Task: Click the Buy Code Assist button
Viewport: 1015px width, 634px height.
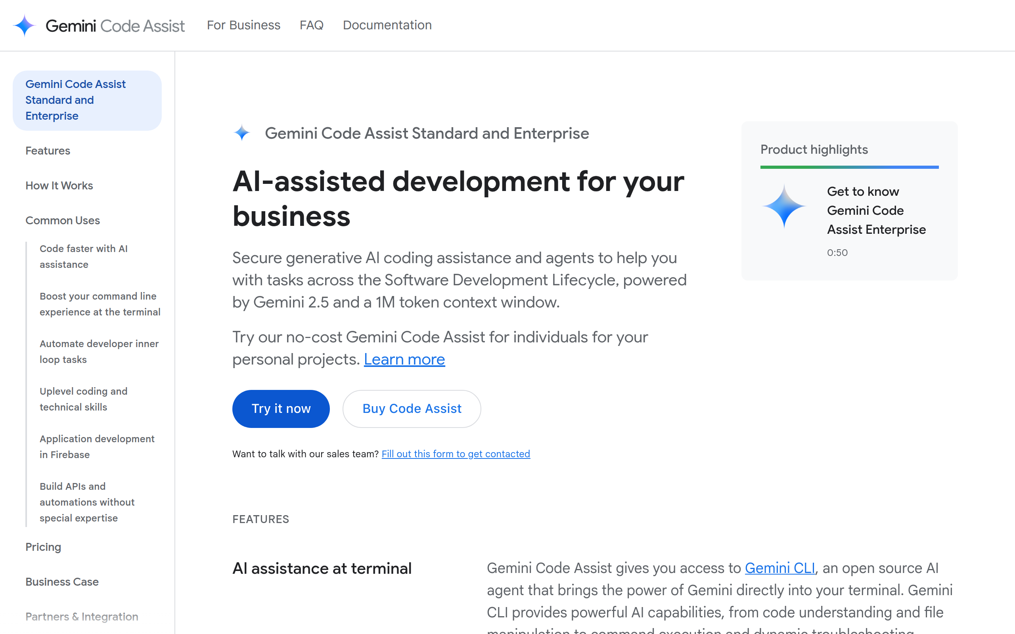Action: [x=412, y=409]
